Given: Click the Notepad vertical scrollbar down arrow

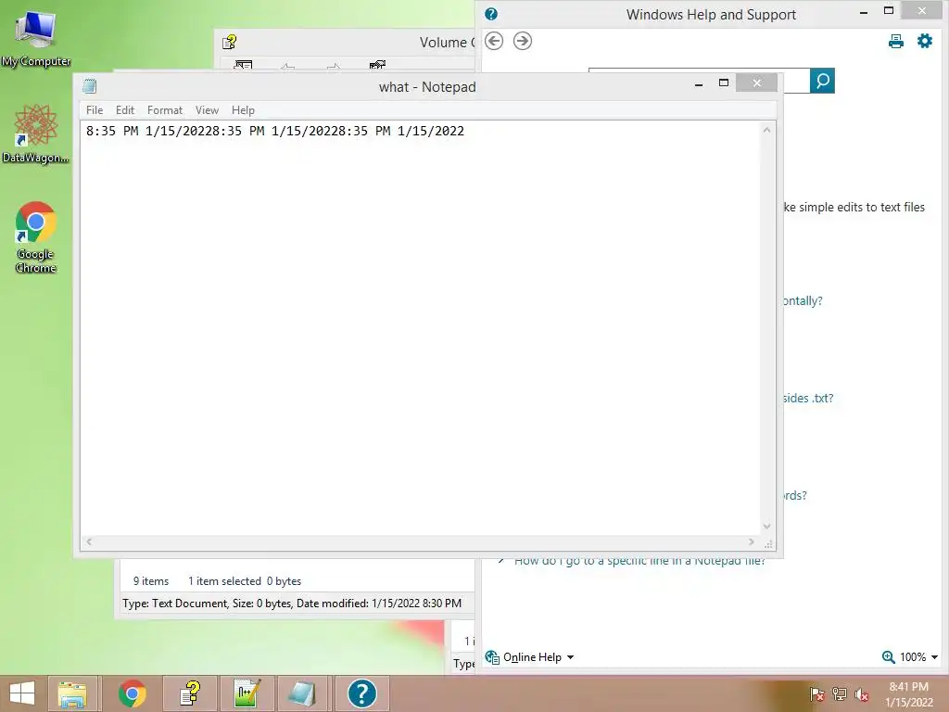Looking at the screenshot, I should coord(766,527).
